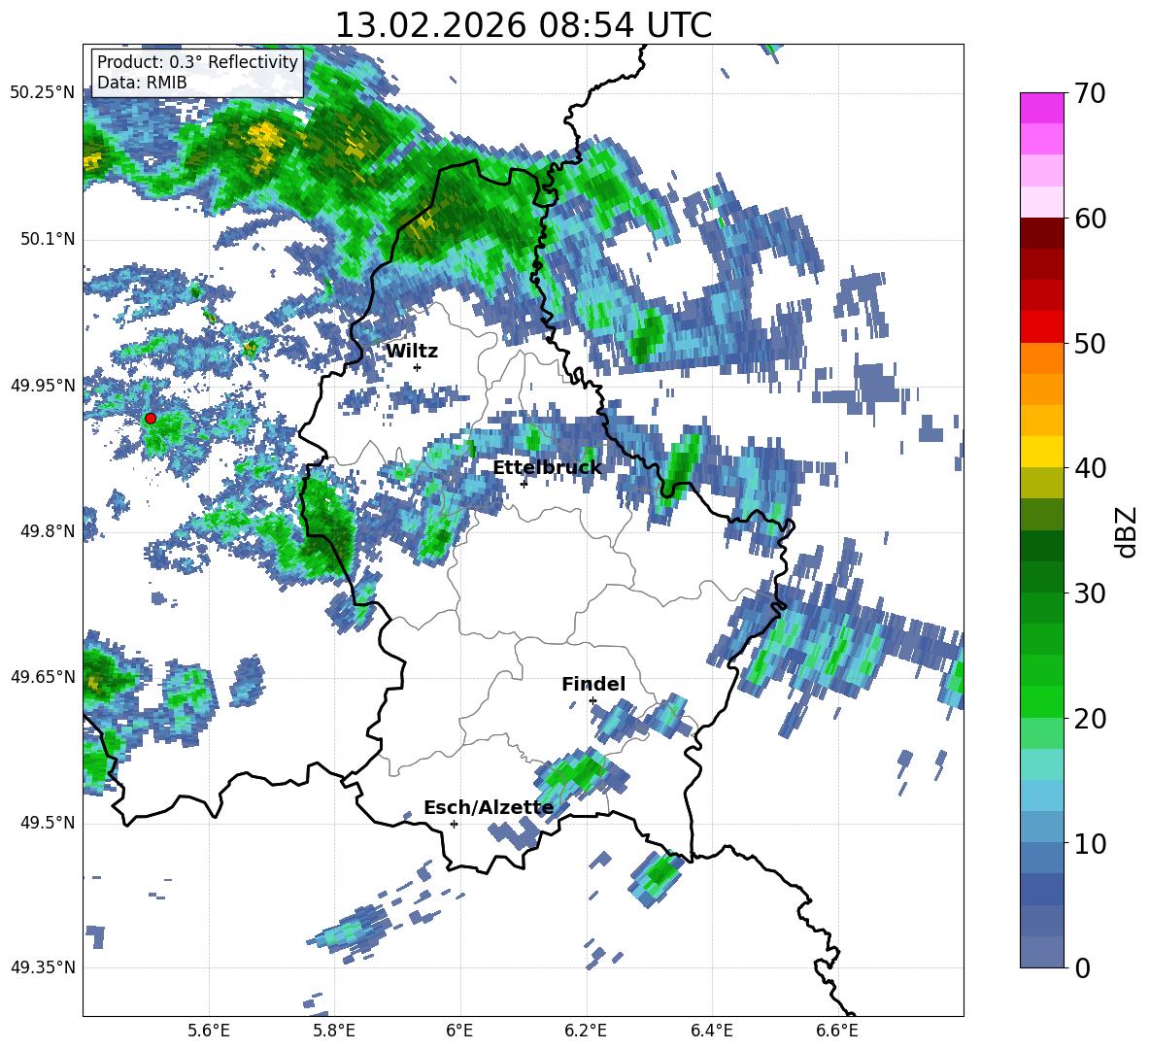Click the colorbar 70 tick label
Viewport: 1150px width, 1050px height.
click(1090, 94)
